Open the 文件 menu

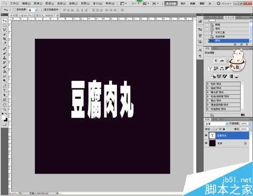[x=14, y=4]
